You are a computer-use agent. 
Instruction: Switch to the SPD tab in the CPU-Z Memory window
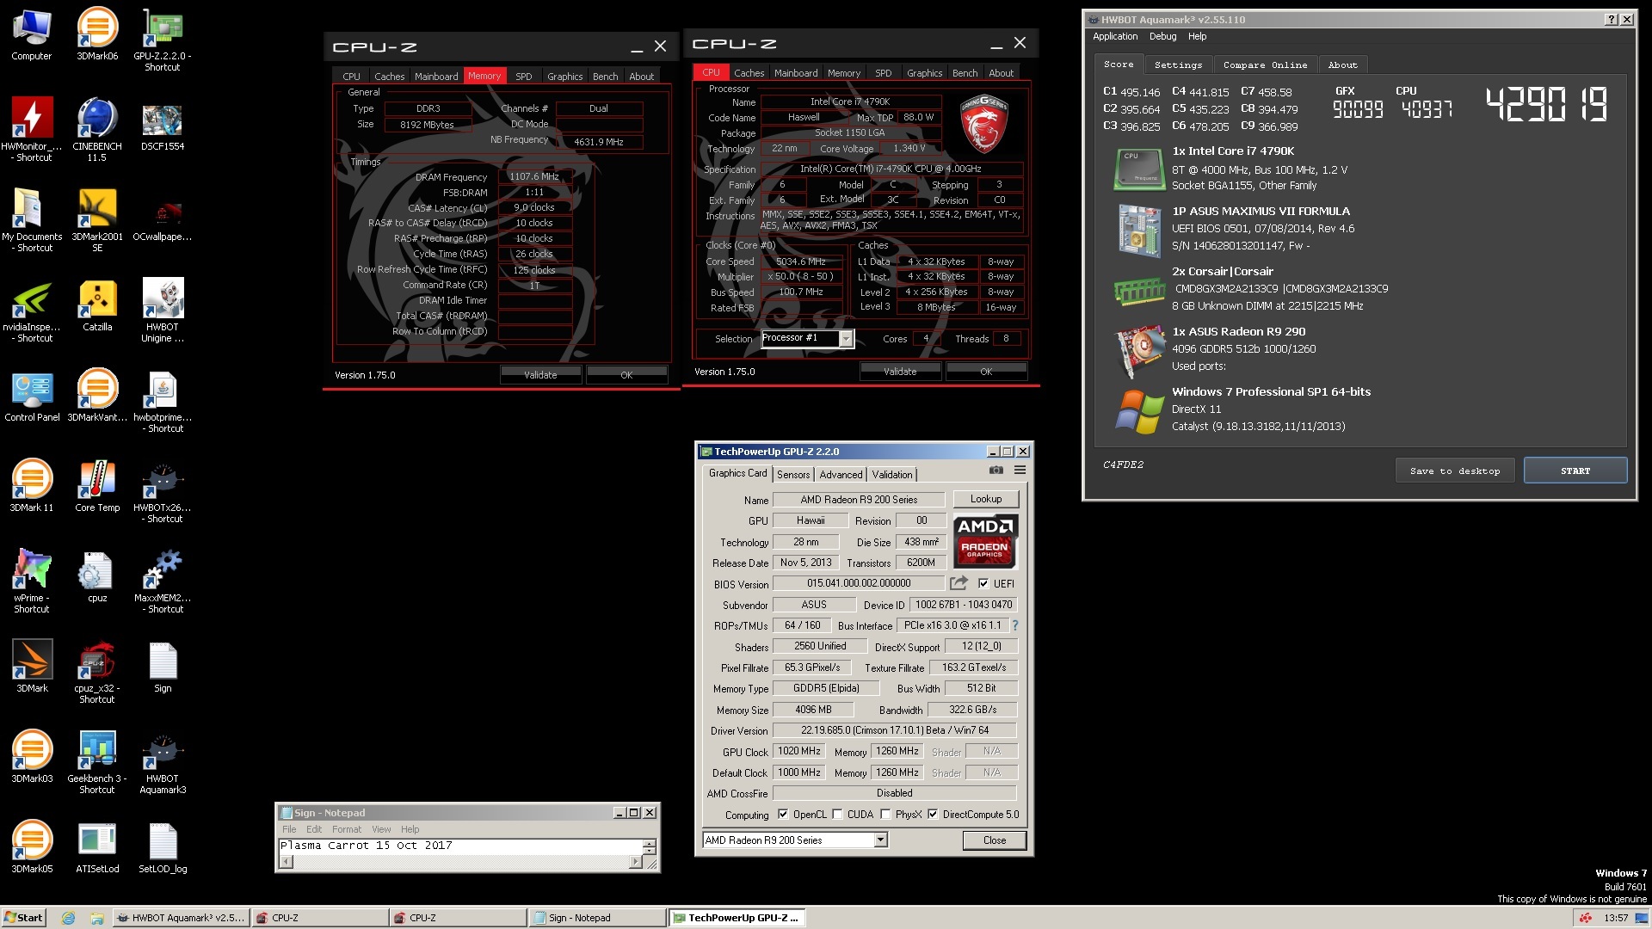pos(523,76)
